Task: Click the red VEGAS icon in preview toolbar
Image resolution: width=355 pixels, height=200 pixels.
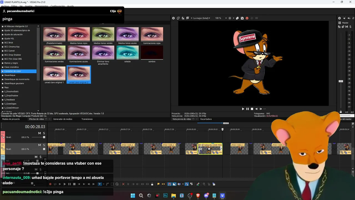Action: tap(247, 18)
